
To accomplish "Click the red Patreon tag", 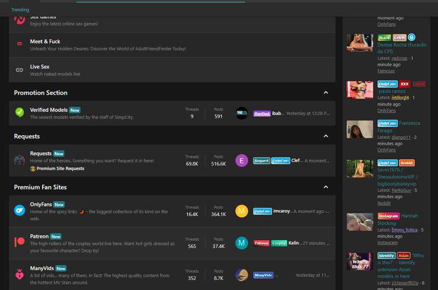I will [262, 243].
